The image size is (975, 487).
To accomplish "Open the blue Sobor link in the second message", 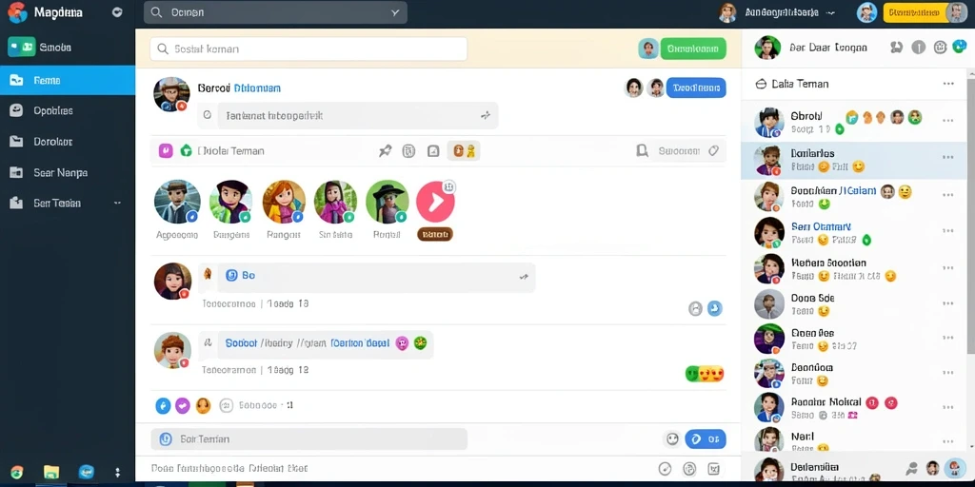I will [241, 342].
